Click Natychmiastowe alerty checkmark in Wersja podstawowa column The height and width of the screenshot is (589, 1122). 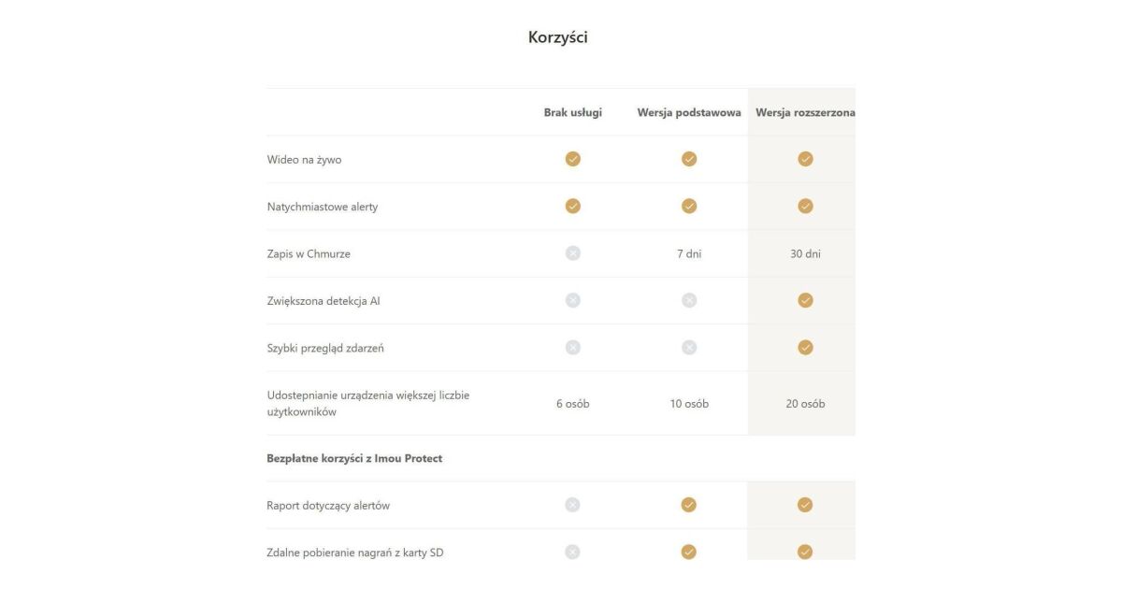689,206
